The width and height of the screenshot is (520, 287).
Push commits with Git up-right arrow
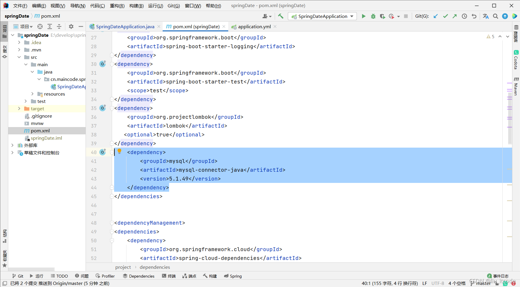tap(455, 16)
